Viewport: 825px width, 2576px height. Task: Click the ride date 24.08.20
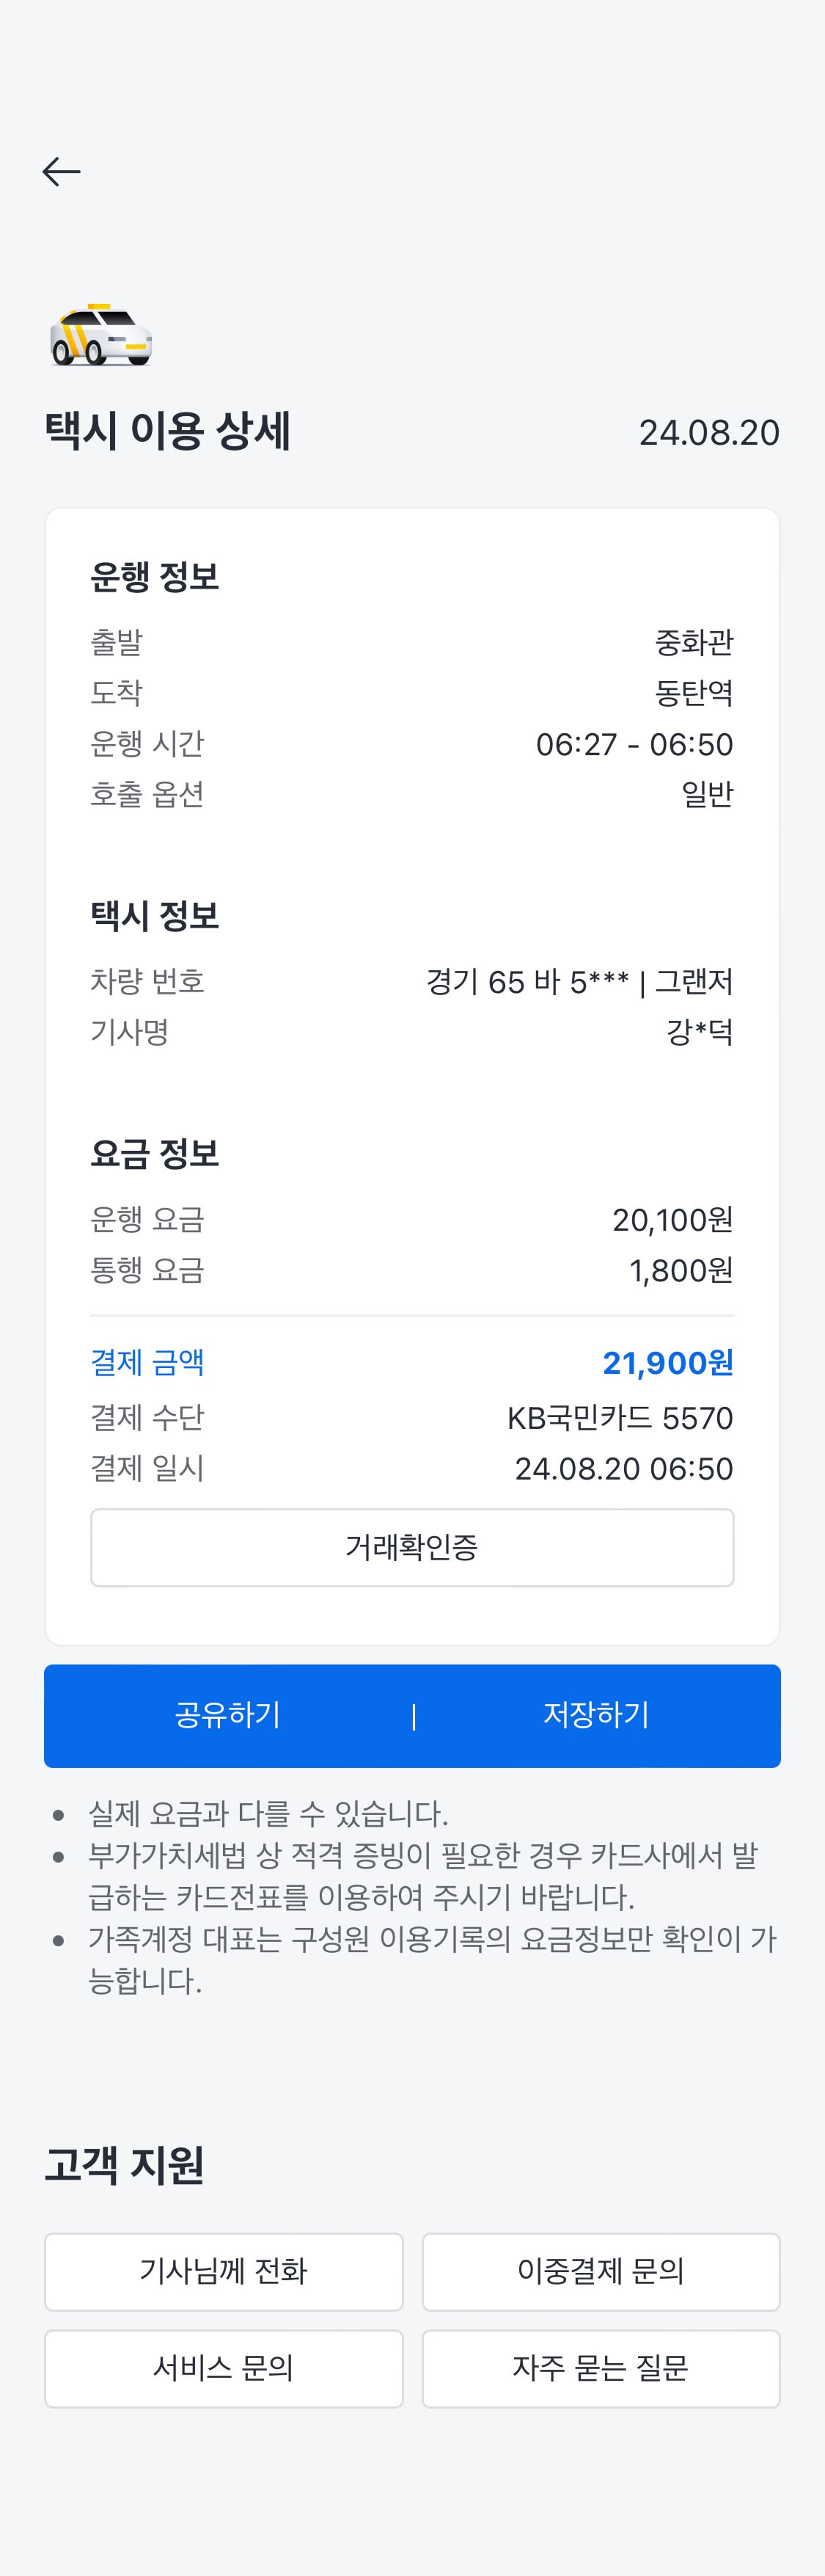coord(708,432)
